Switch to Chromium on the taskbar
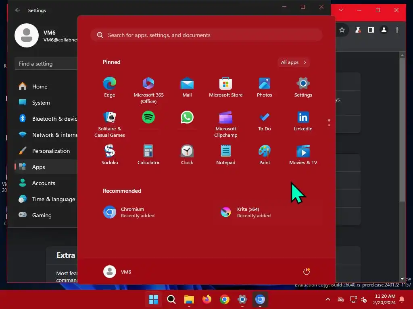The width and height of the screenshot is (413, 309). pos(260,299)
